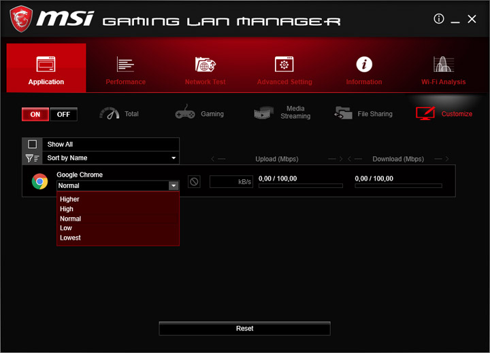The height and width of the screenshot is (353, 490).
Task: Click the Download bandwidth bar for Chrome
Action: 398,186
